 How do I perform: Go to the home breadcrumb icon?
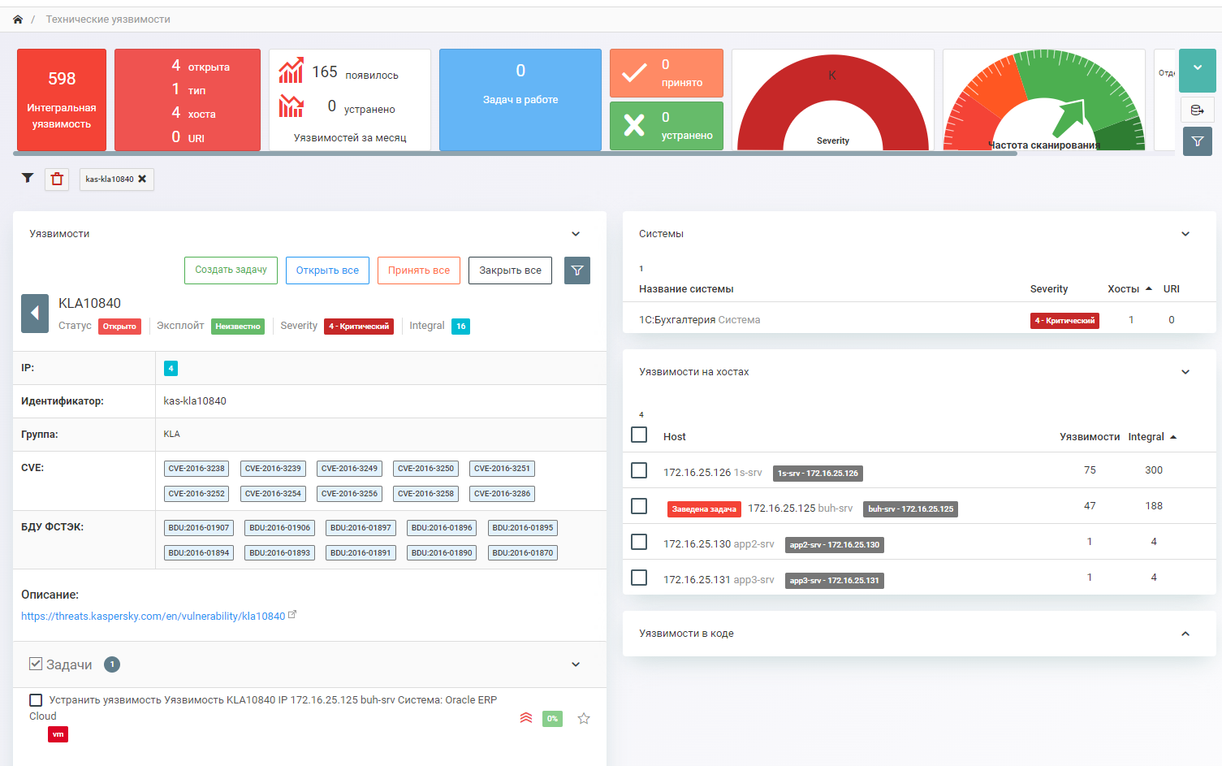point(18,19)
